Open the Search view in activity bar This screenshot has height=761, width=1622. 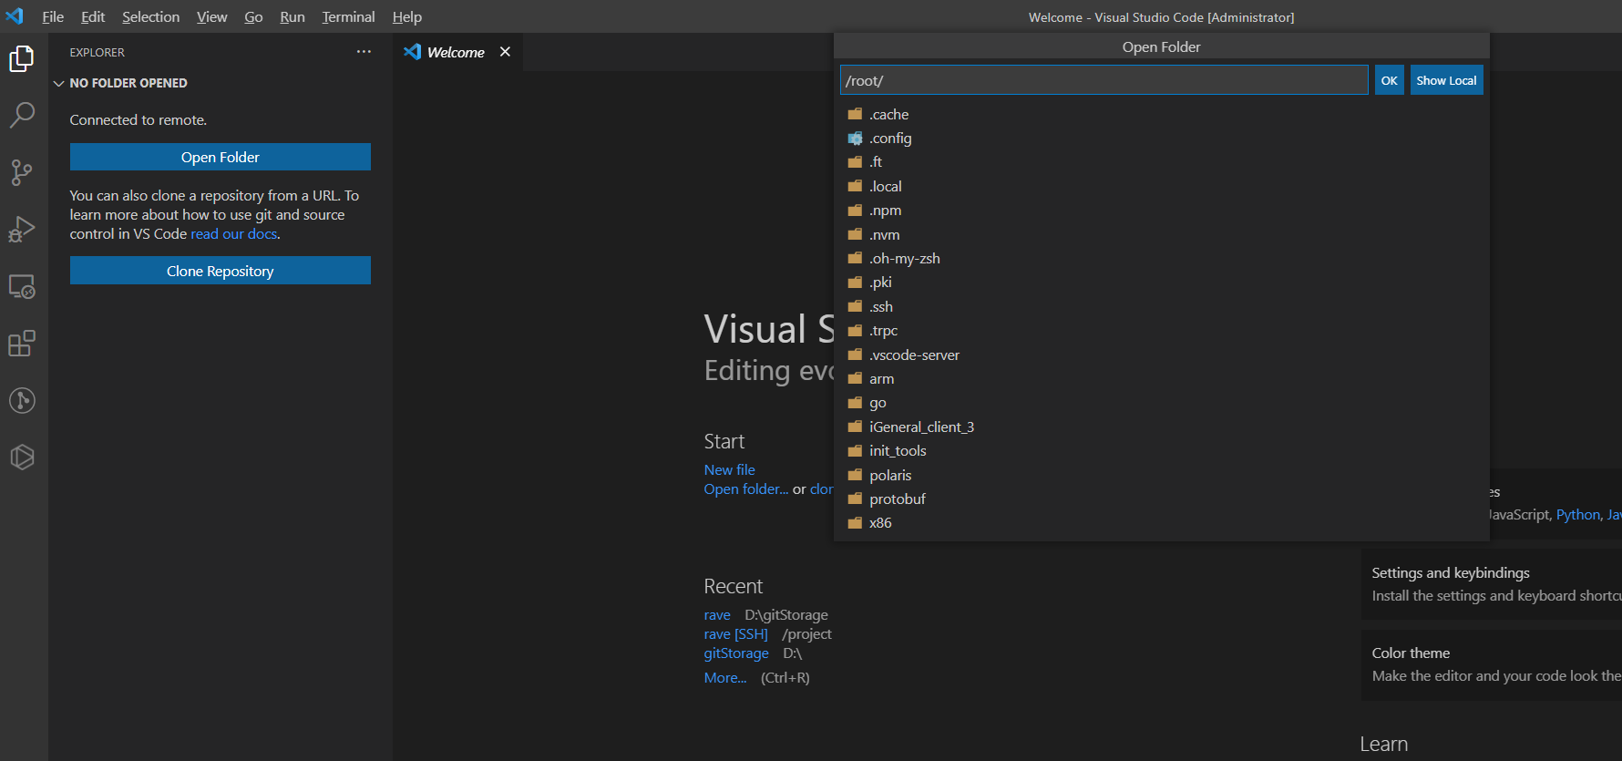click(x=22, y=115)
